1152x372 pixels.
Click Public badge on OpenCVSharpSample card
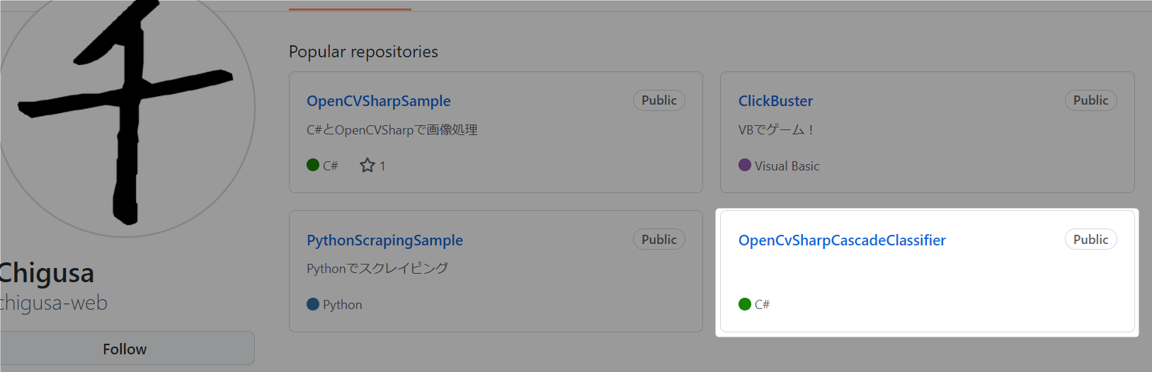[658, 100]
